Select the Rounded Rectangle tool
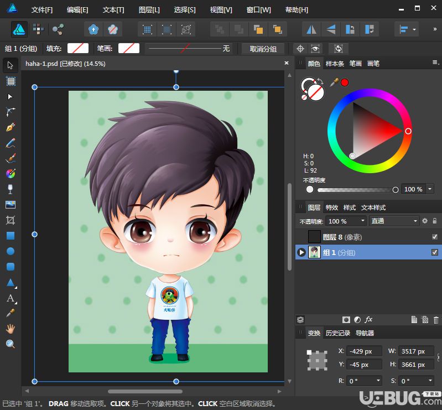Viewport: 442px width, 410px height. [x=11, y=267]
